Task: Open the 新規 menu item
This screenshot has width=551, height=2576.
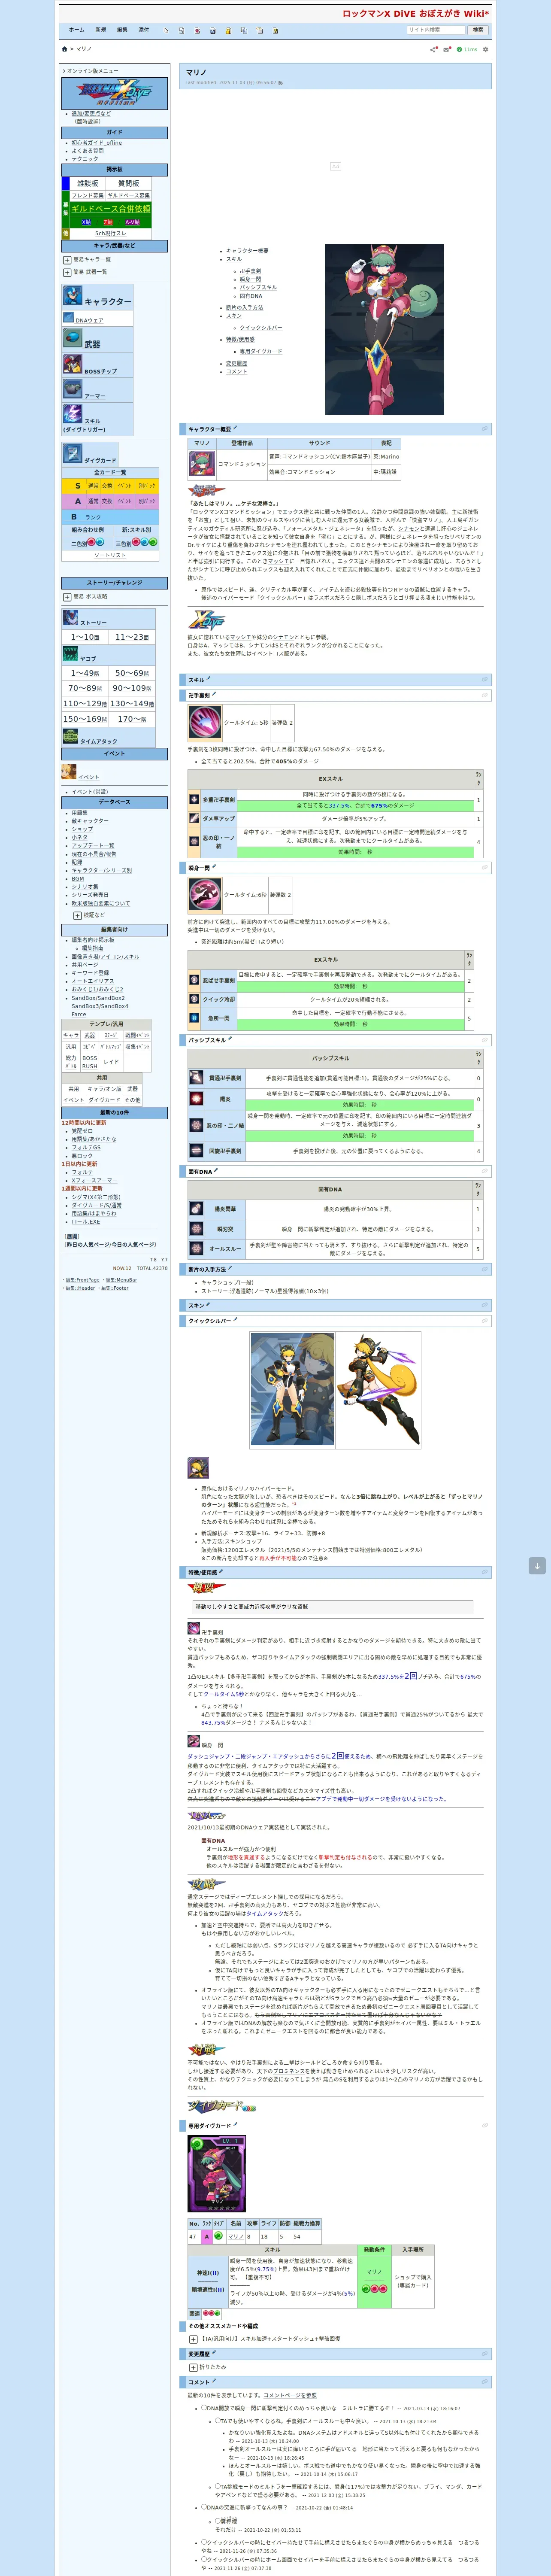Action: (x=100, y=30)
